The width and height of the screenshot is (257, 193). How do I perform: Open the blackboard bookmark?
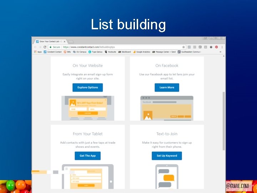tap(125, 52)
